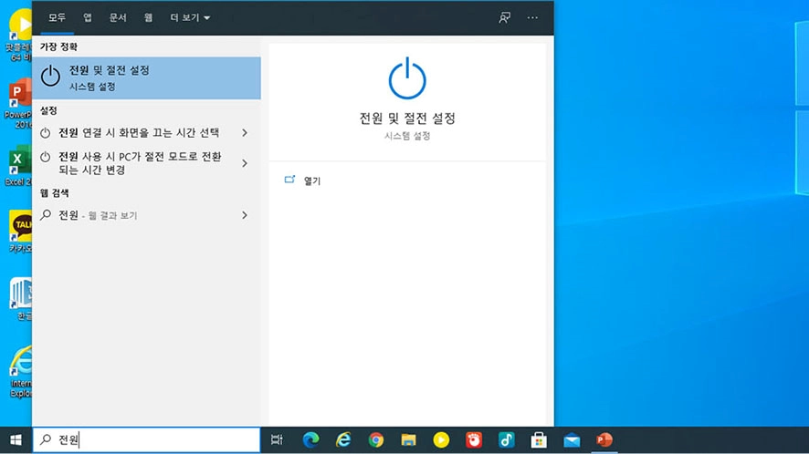Open the Mail app in the taskbar
The width and height of the screenshot is (809, 454).
point(572,440)
